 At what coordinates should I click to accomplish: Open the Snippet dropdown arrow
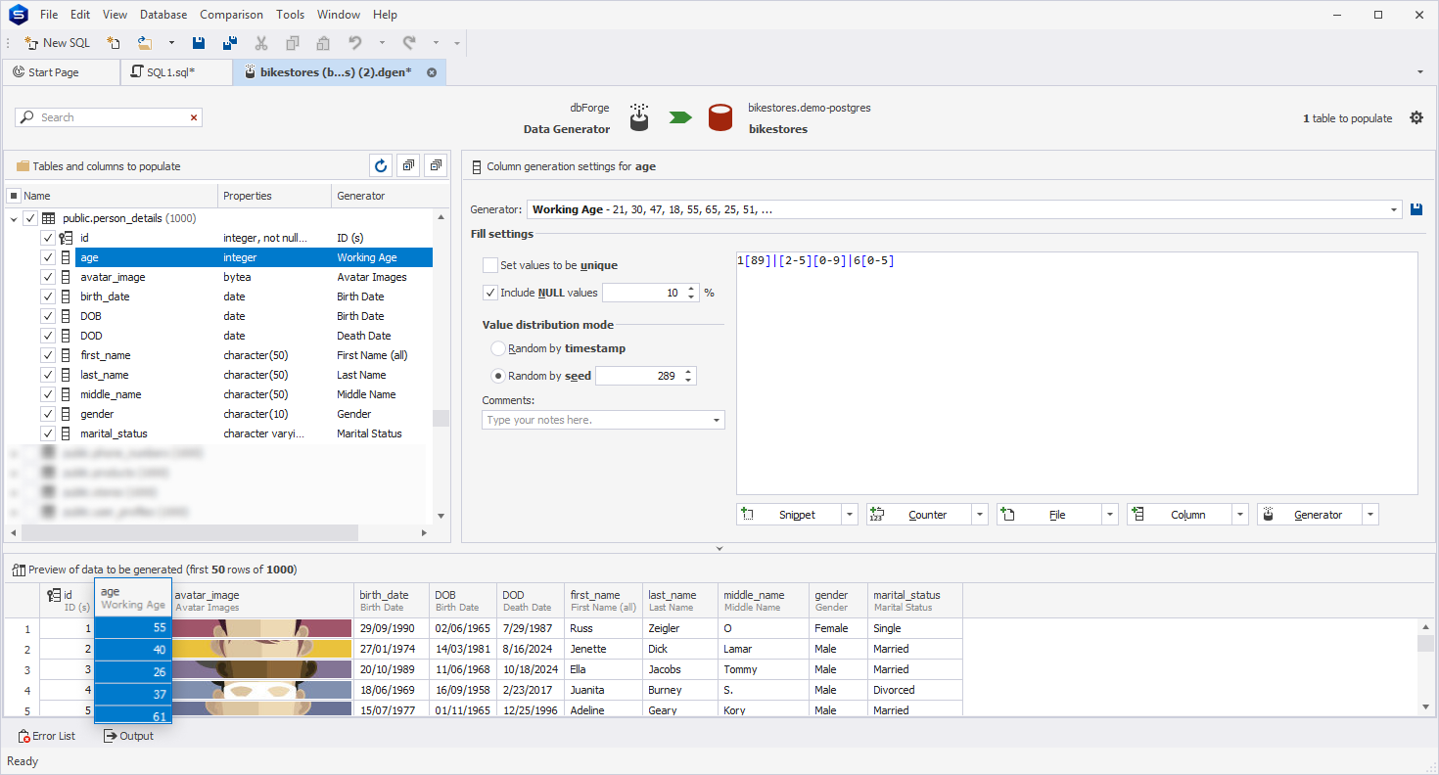click(850, 515)
